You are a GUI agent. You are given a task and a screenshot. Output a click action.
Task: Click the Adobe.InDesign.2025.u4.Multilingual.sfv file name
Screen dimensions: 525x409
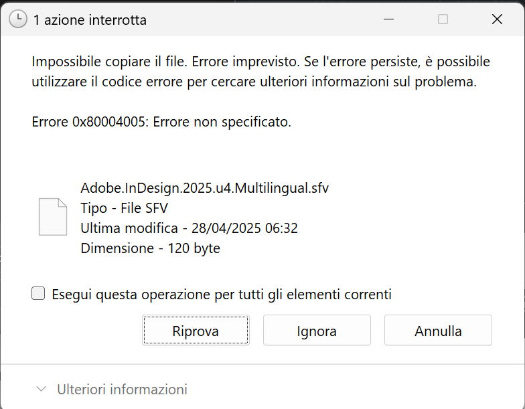[205, 188]
